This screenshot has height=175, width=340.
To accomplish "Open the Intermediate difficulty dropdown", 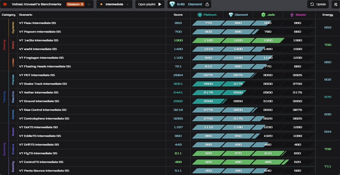I will coord(114,4).
